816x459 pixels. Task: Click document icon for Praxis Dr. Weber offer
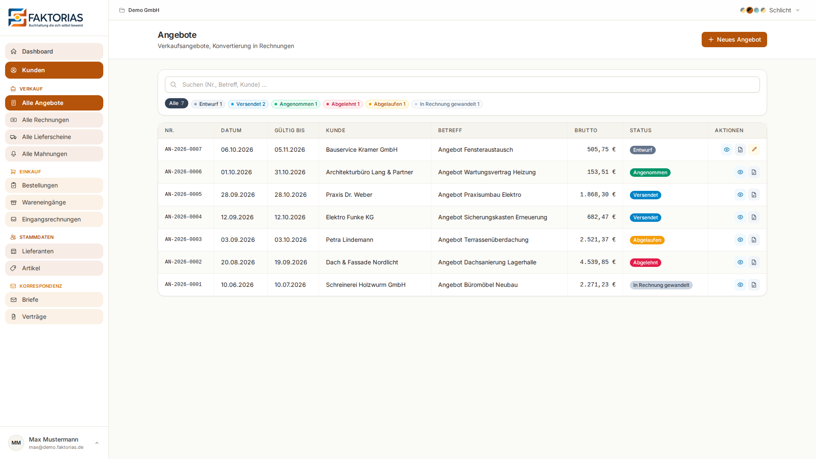754,195
